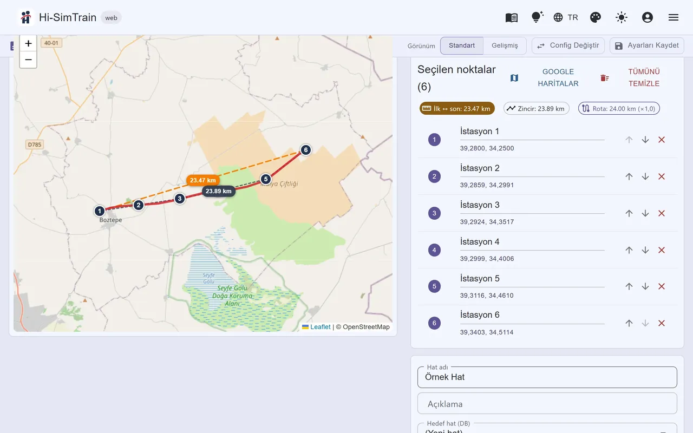Remove İstasyon 3 point

click(x=662, y=213)
